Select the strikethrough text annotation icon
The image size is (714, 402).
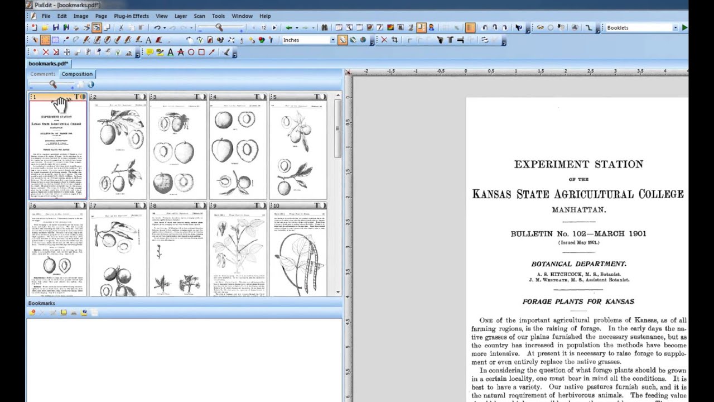pos(180,52)
